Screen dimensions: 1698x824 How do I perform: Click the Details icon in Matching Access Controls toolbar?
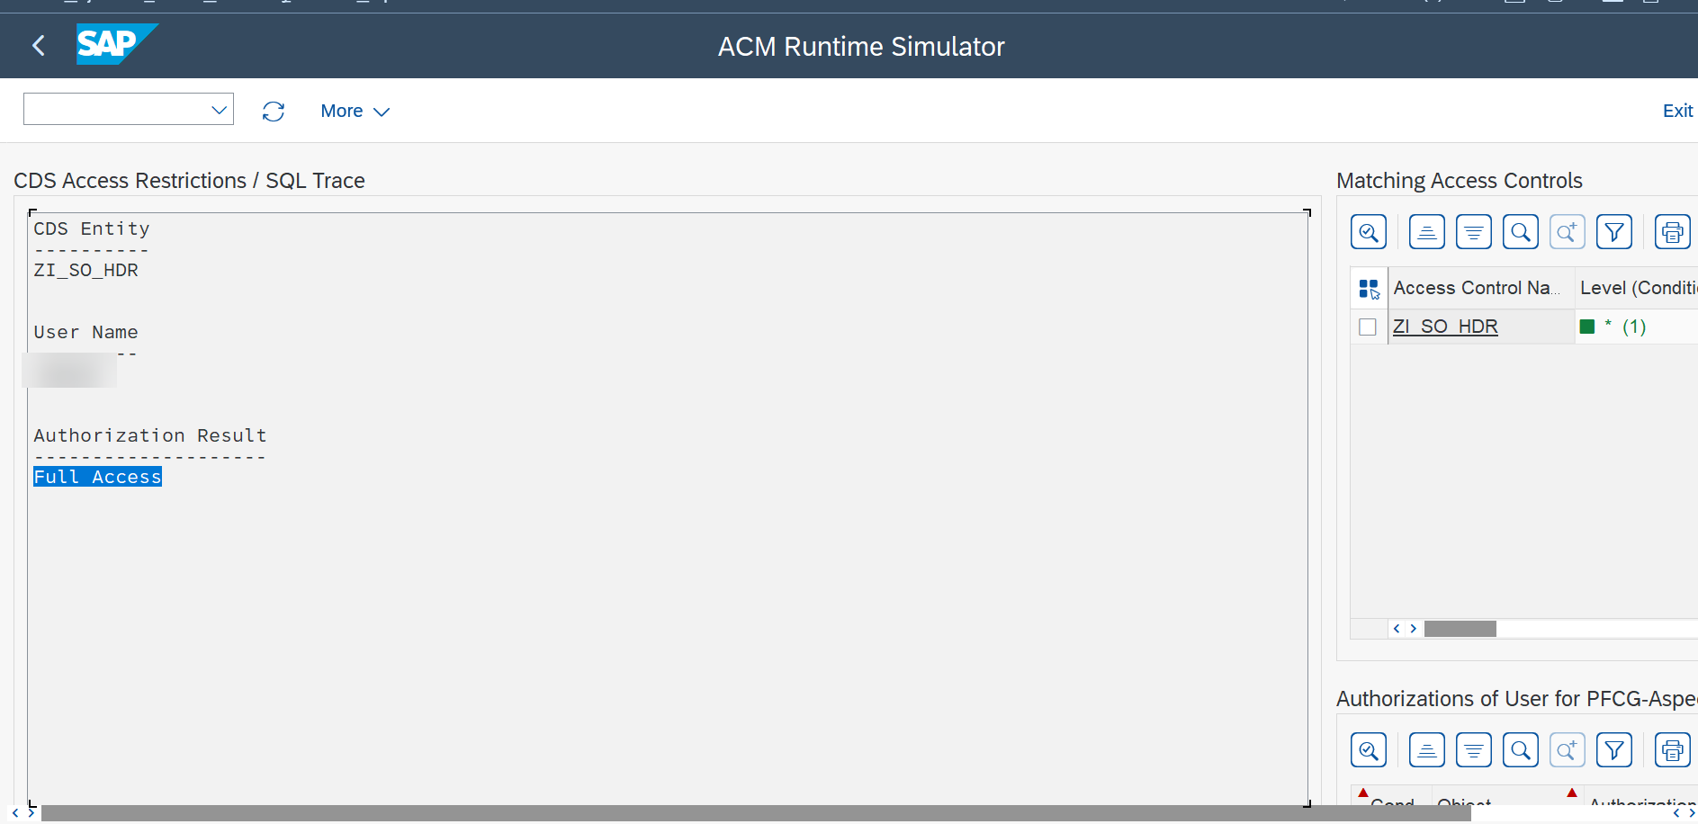[1369, 233]
